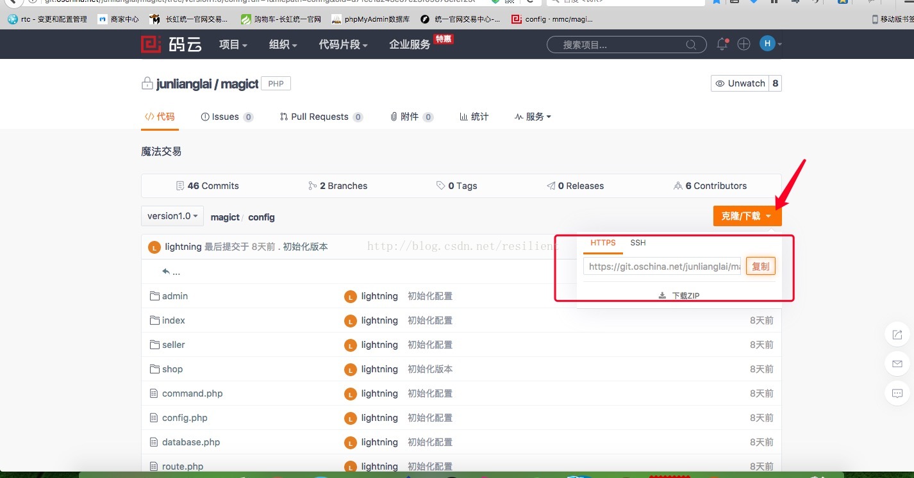Click the folder icon beside admin
The image size is (914, 478).
click(154, 296)
